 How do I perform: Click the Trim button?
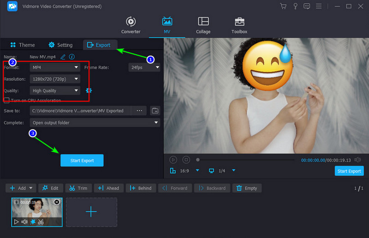click(x=78, y=188)
